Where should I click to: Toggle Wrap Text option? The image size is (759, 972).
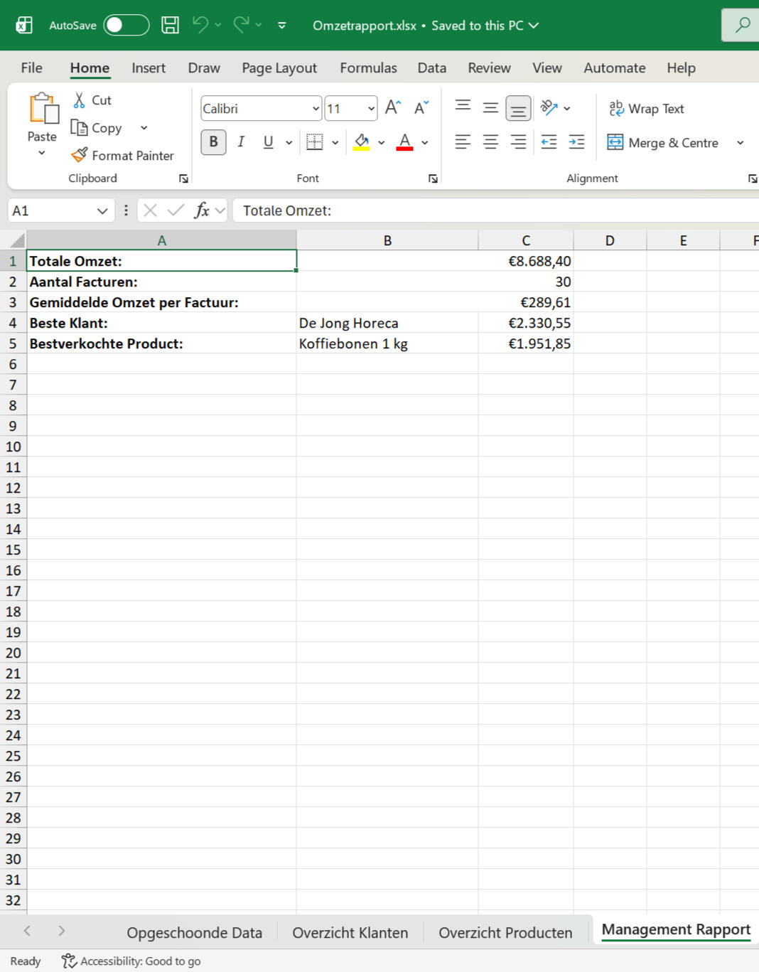647,109
